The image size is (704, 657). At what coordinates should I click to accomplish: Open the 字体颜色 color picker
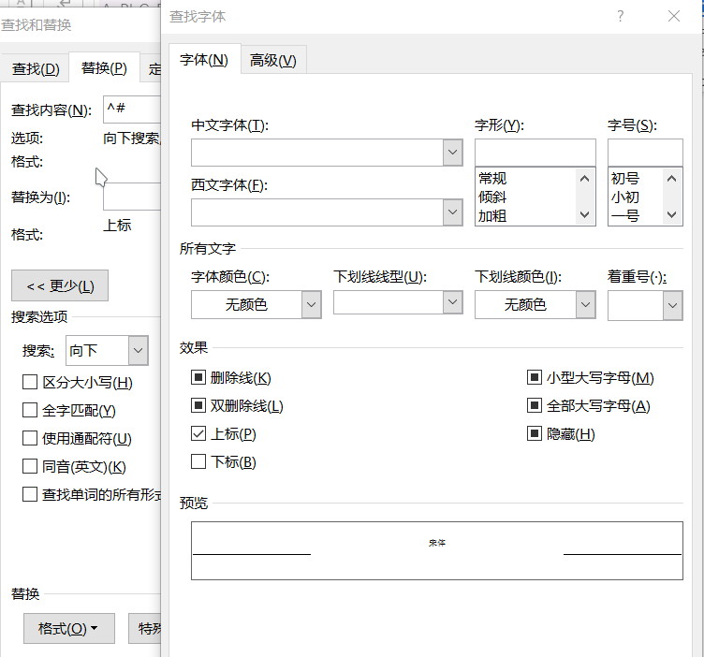click(311, 305)
